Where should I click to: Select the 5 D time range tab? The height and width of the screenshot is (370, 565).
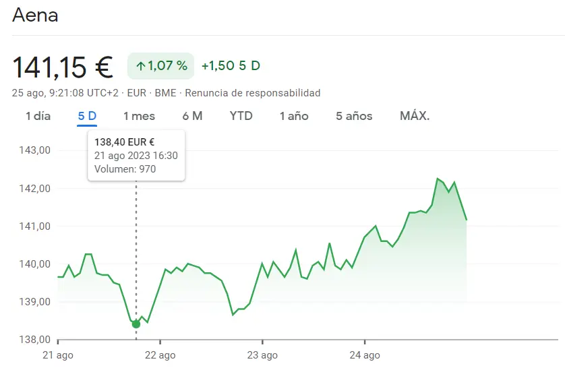[x=87, y=117]
